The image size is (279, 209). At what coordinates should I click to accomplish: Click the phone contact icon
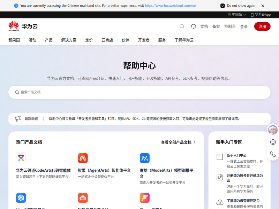(273, 154)
